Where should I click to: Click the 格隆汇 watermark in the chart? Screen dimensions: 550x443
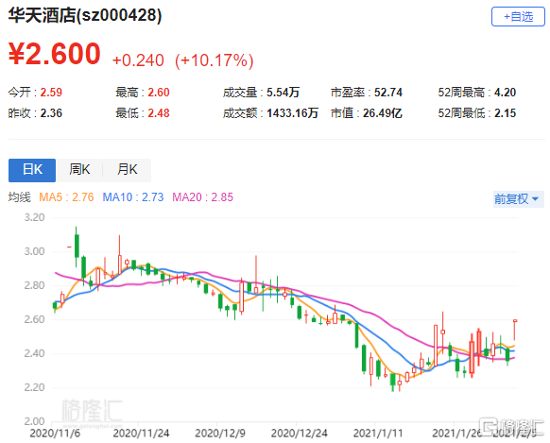tap(92, 411)
